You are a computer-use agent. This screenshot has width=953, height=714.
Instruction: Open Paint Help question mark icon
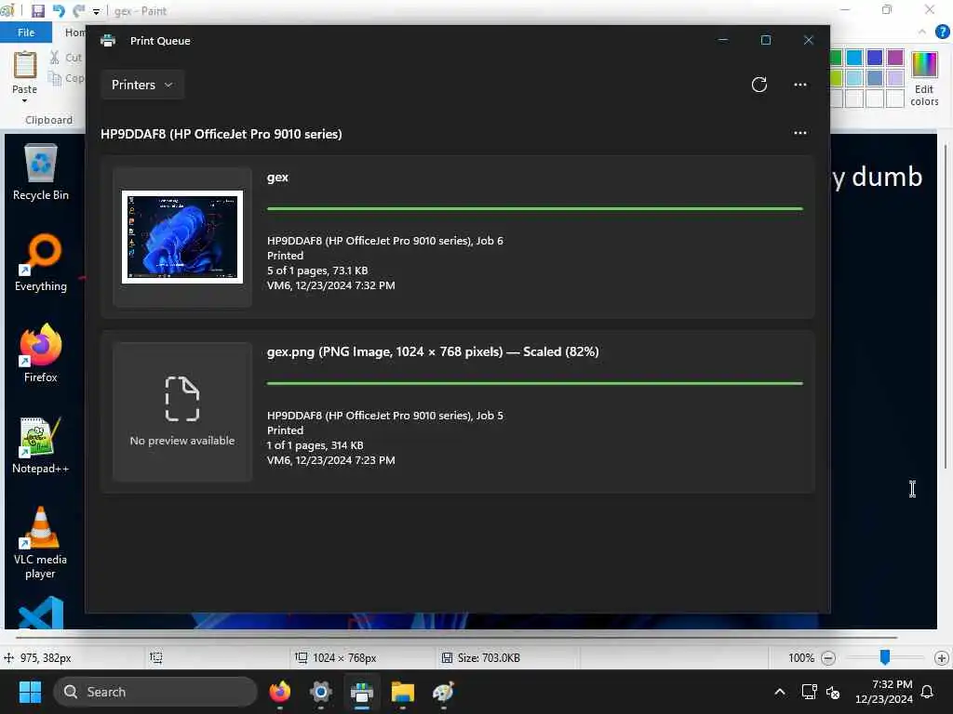pos(942,32)
